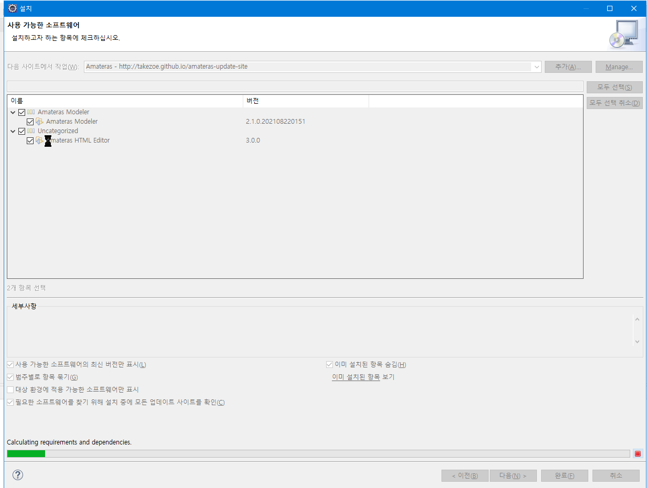Click the < 이전(B) button
The width and height of the screenshot is (647, 488).
(x=465, y=476)
